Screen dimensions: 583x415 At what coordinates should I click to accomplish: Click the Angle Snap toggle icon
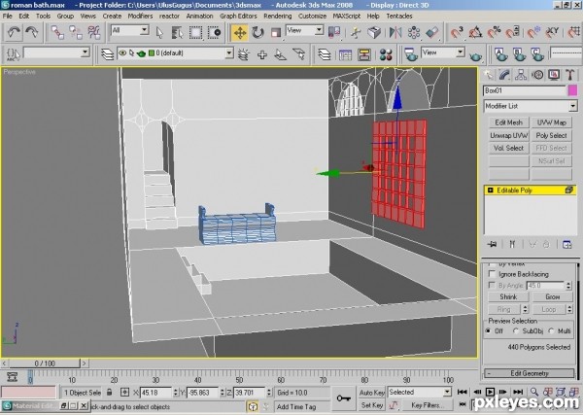click(475, 33)
